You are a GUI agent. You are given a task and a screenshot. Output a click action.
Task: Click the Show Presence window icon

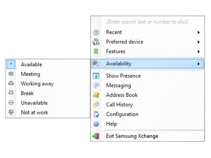pos(96,76)
